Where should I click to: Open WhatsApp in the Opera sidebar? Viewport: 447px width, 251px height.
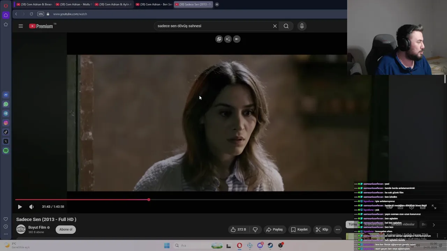pos(6,104)
